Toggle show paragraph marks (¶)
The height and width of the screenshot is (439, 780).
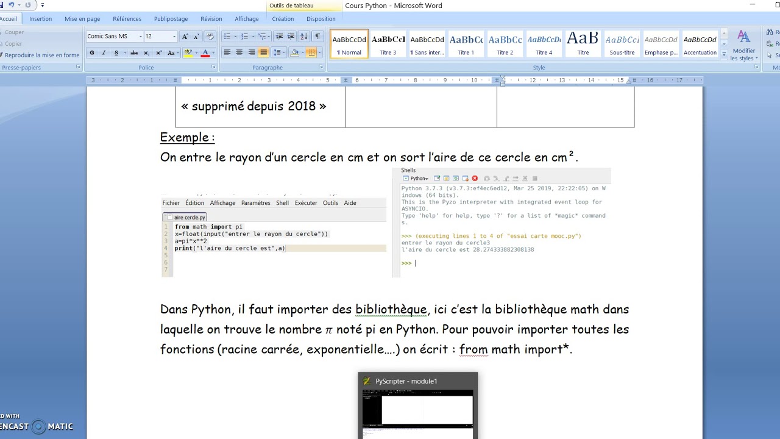[x=317, y=37]
